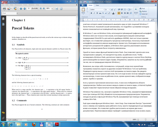The width and height of the screenshot is (158, 127).
Task: Open the Attachments paperclip panel
Action: pos(3,118)
